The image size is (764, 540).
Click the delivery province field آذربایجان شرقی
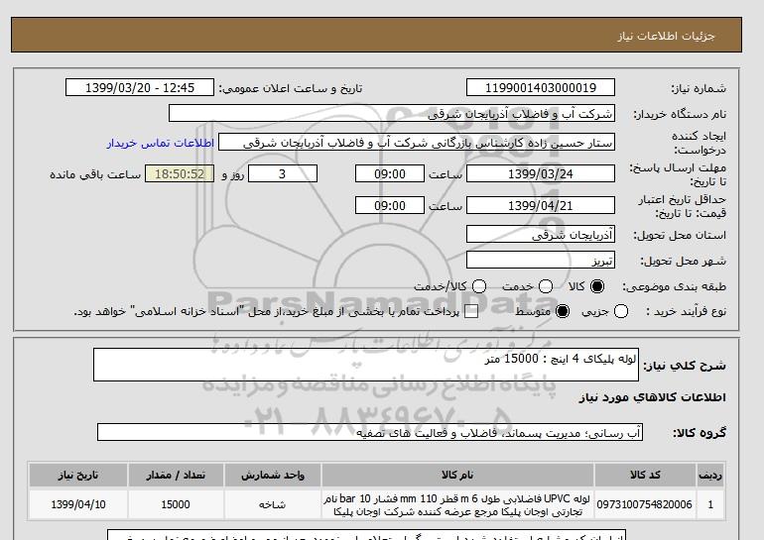pos(541,235)
